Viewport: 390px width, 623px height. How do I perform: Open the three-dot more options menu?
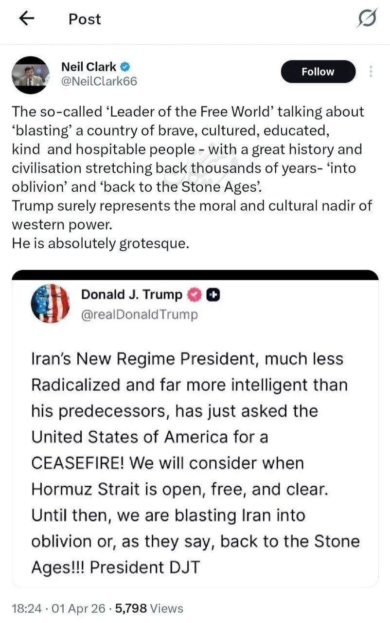point(371,72)
